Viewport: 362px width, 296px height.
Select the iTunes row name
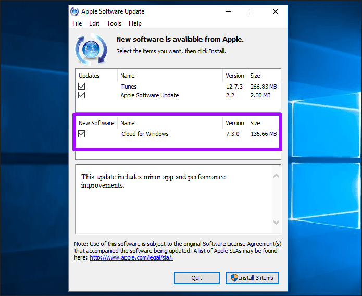tap(129, 87)
